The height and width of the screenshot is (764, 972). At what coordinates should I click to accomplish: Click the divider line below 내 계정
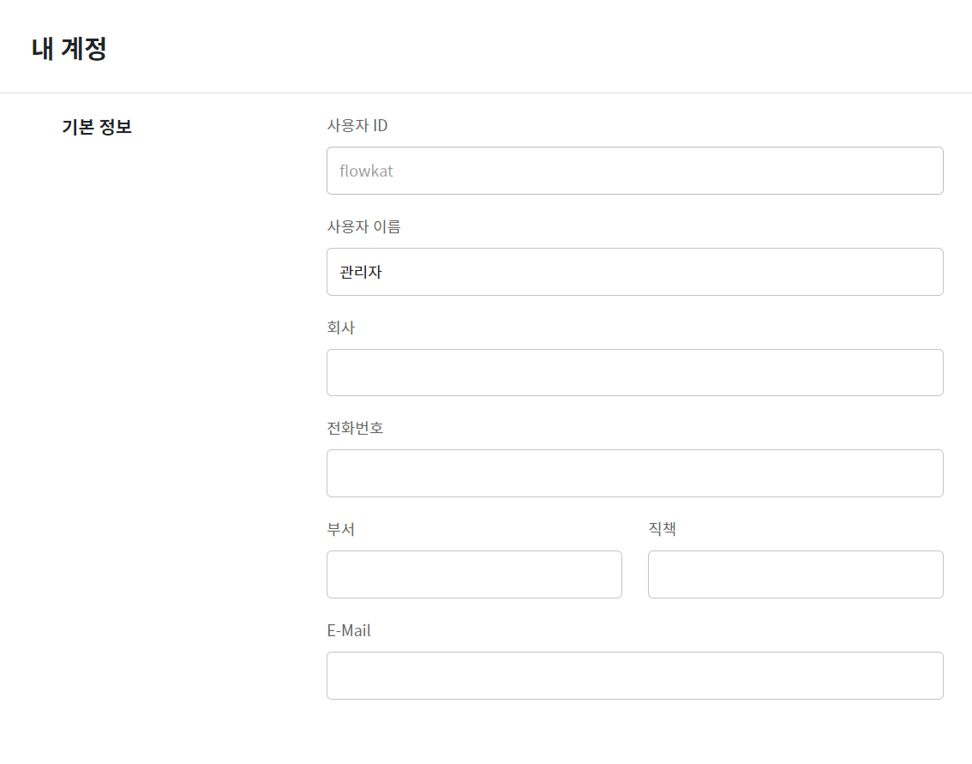click(x=486, y=93)
